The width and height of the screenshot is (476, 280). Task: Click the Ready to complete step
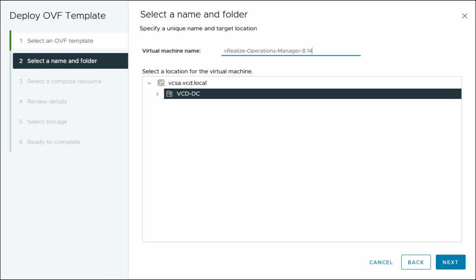click(53, 142)
